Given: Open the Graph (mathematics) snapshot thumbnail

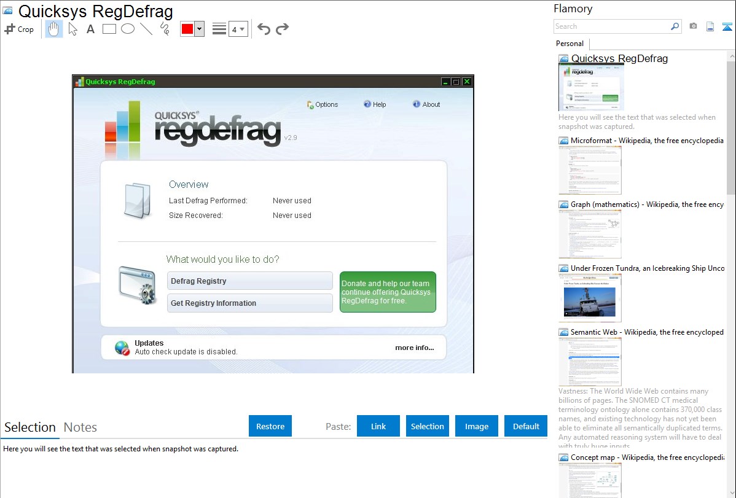Looking at the screenshot, I should pyautogui.click(x=590, y=234).
